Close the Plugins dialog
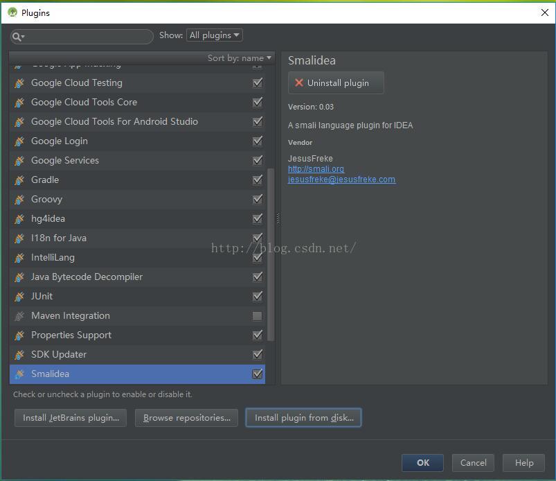This screenshot has height=481, width=556. pos(545,12)
